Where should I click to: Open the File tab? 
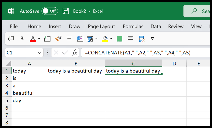click(x=14, y=26)
